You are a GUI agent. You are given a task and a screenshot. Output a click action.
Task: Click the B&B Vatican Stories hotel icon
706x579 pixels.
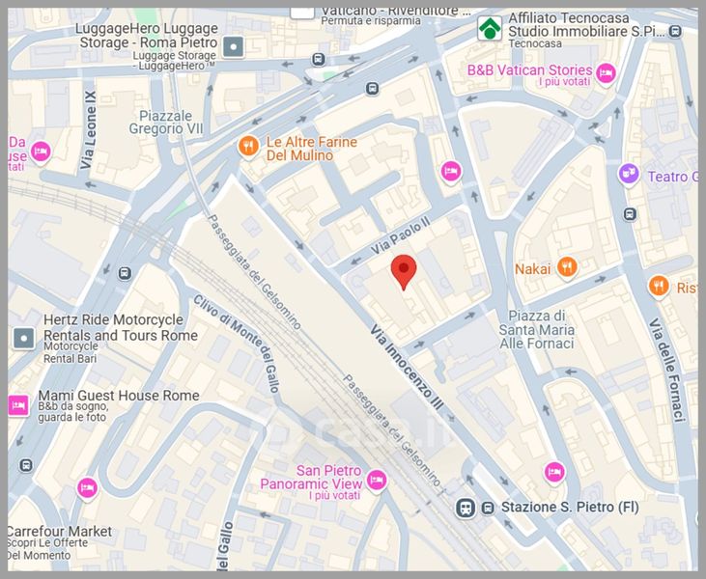606,73
